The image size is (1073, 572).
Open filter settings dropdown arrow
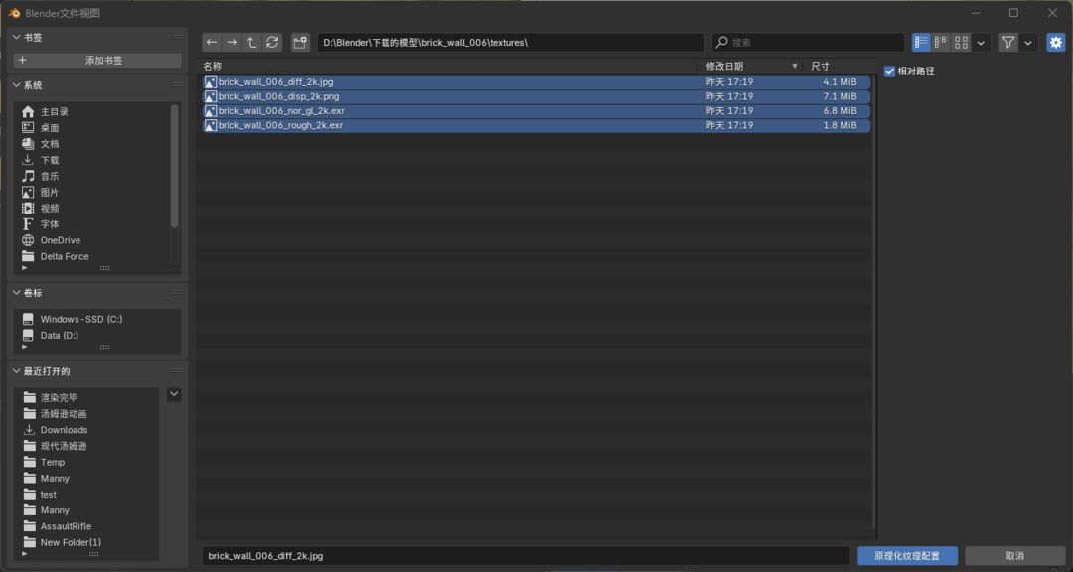1028,43
